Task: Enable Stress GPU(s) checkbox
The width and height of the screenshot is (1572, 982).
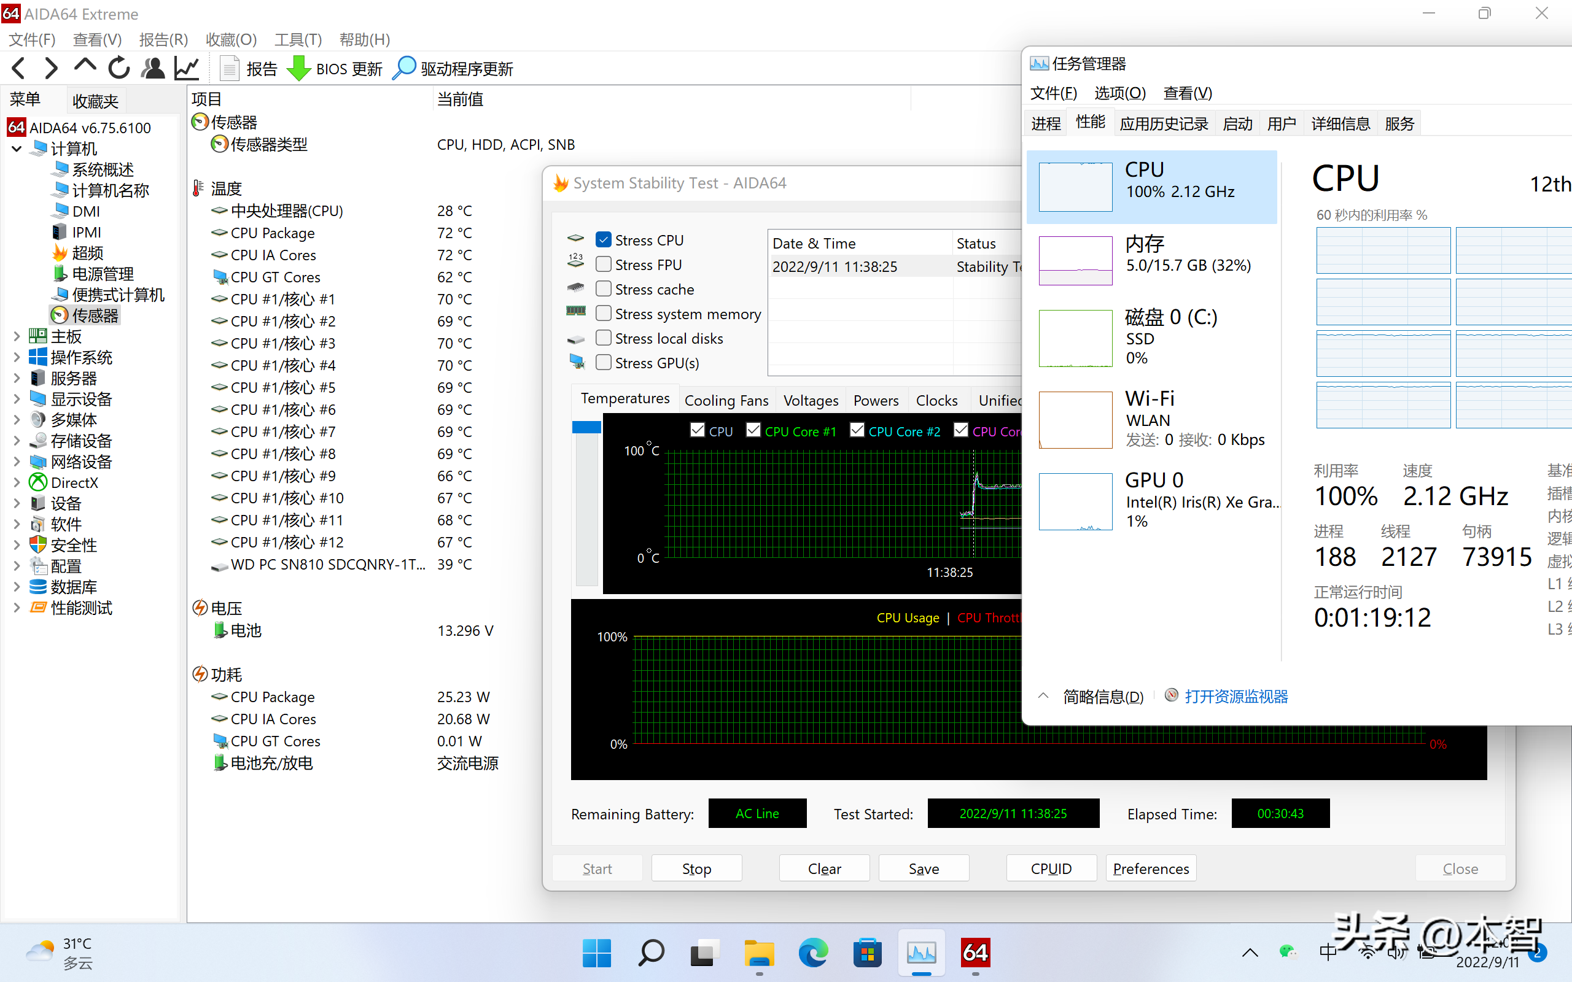Action: pyautogui.click(x=604, y=362)
